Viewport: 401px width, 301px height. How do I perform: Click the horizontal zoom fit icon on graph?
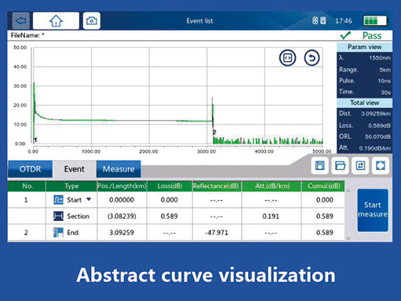(287, 58)
